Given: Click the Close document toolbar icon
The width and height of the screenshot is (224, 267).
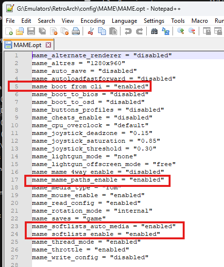Looking at the screenshot, I should pos(53,32).
